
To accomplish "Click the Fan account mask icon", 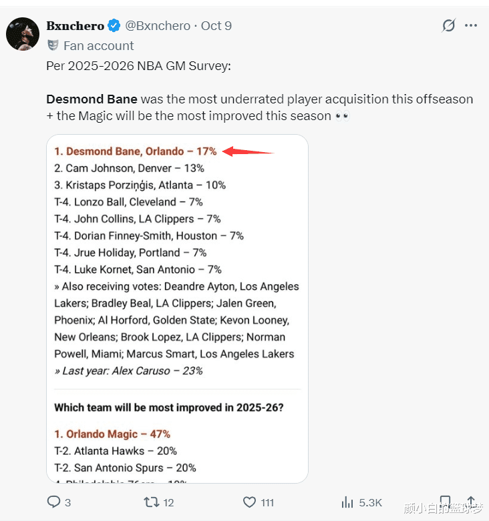I will [53, 45].
